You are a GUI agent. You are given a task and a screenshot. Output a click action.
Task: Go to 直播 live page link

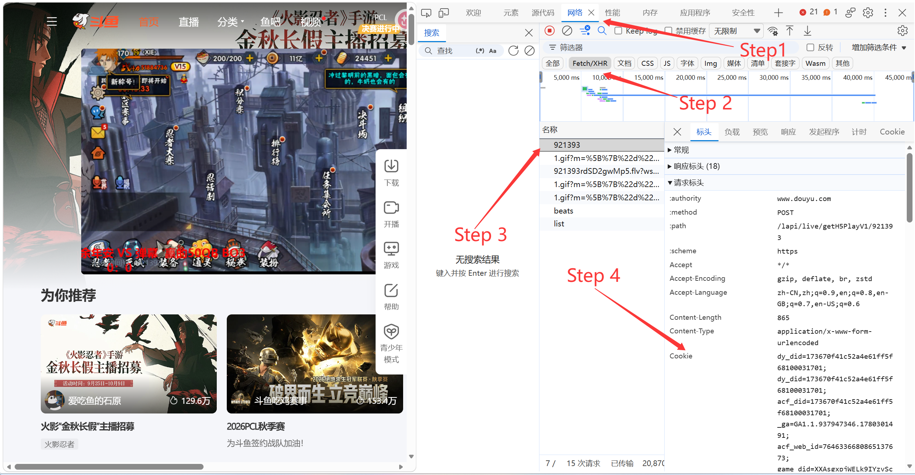click(x=189, y=22)
